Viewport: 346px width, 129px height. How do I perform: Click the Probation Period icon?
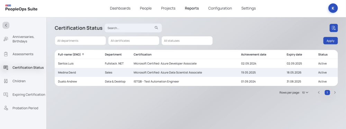(x=6, y=108)
